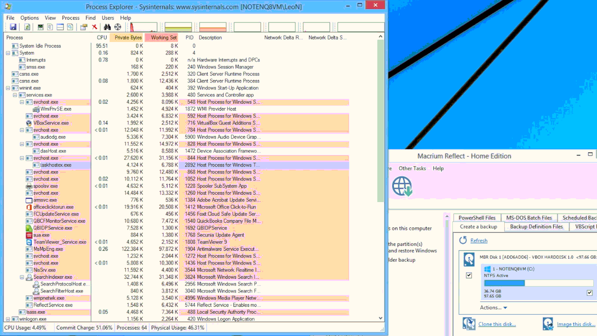
Task: Click the Clone this disk link
Action: [497, 324]
